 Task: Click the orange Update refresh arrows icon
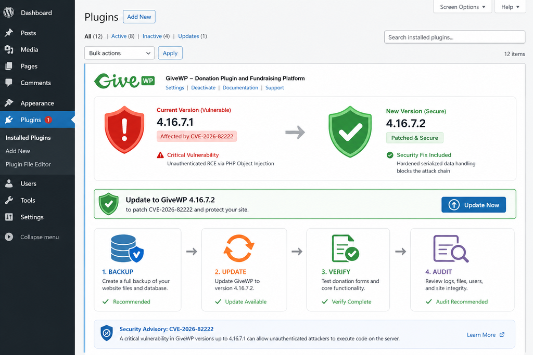point(238,248)
